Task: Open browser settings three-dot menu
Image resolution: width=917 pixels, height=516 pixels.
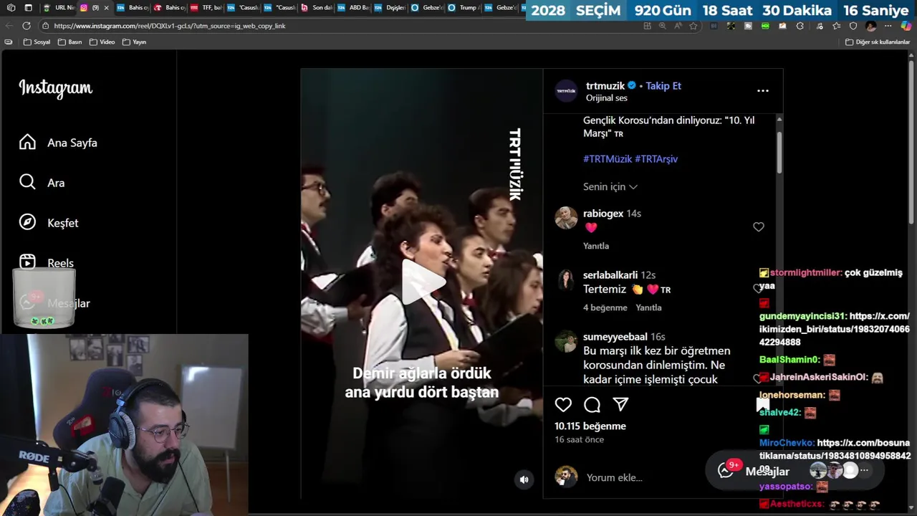Action: tap(888, 26)
